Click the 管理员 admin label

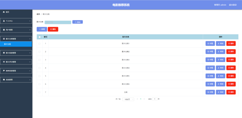220,5
